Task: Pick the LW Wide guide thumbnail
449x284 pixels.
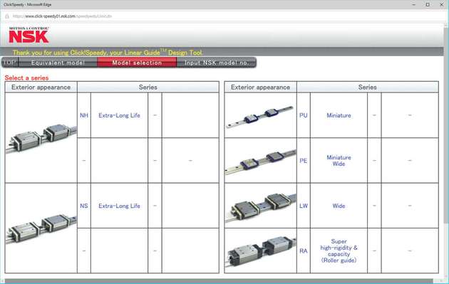Action: [x=260, y=206]
